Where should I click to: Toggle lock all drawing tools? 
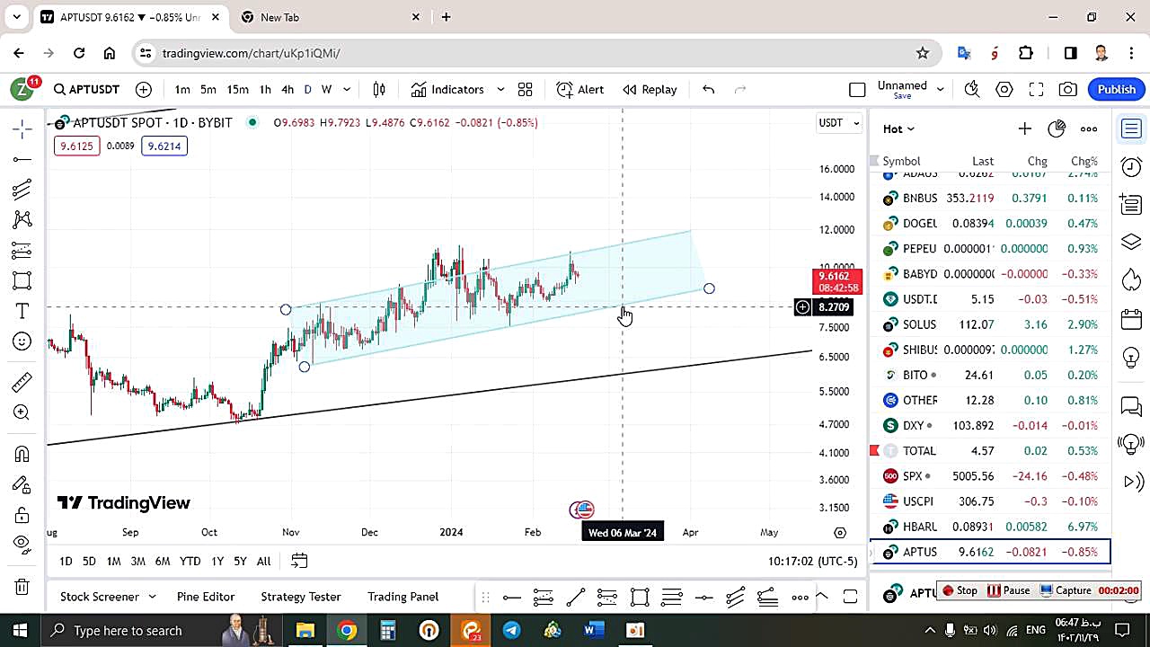22,516
